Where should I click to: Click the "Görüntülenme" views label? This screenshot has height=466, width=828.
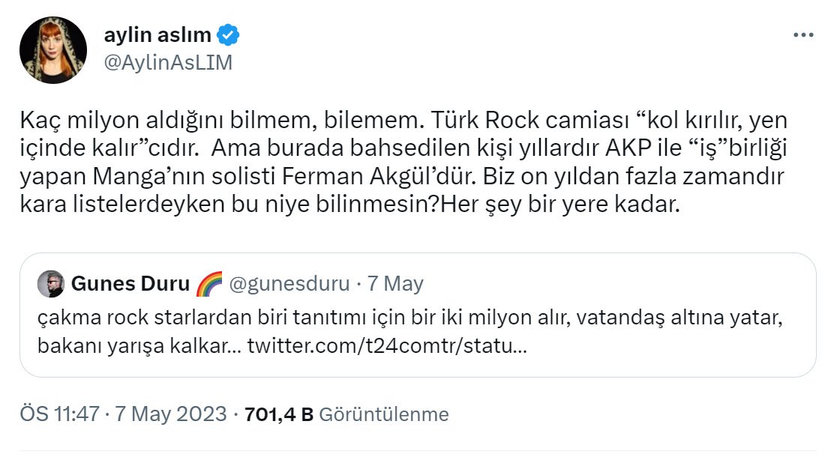point(384,414)
